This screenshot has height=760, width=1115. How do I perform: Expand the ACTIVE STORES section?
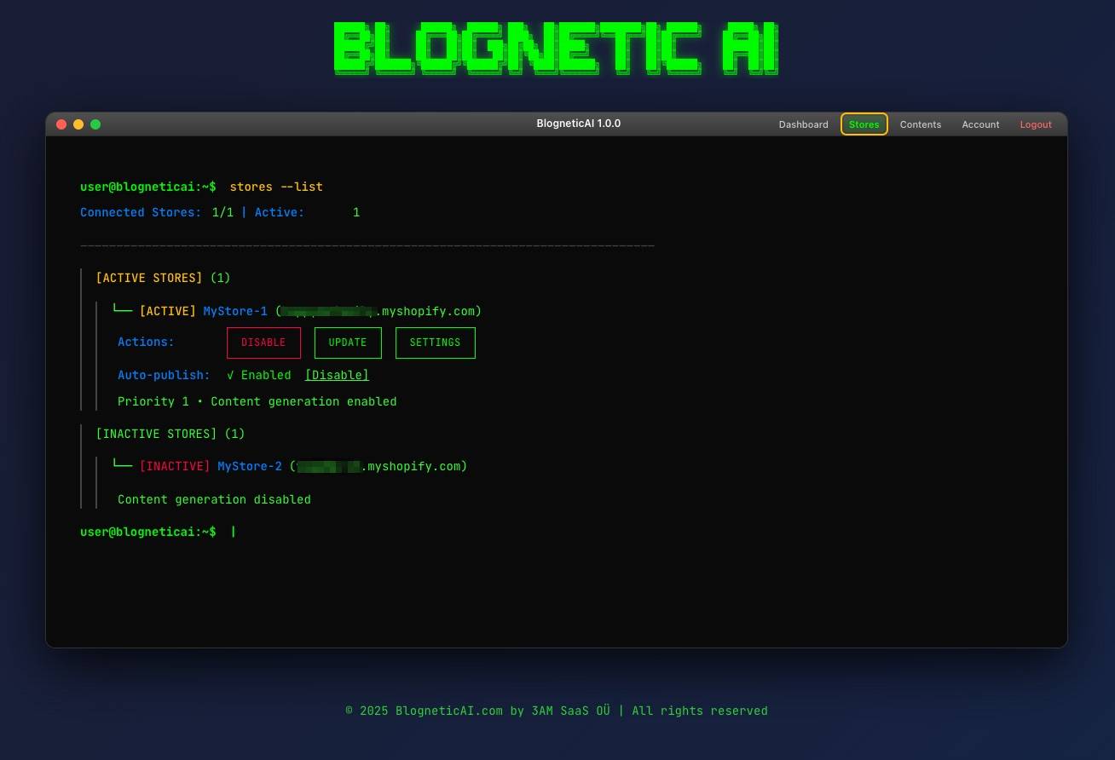coord(151,278)
